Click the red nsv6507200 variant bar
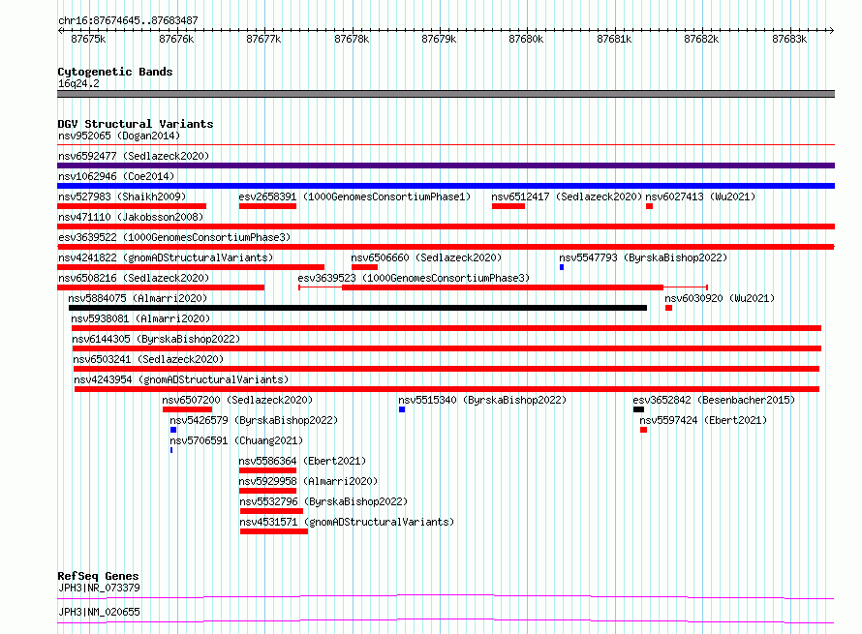The height and width of the screenshot is (634, 862). [188, 409]
